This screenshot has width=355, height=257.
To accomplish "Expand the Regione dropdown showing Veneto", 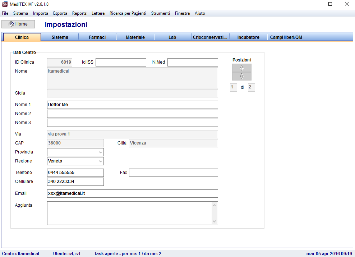I will click(x=101, y=161).
